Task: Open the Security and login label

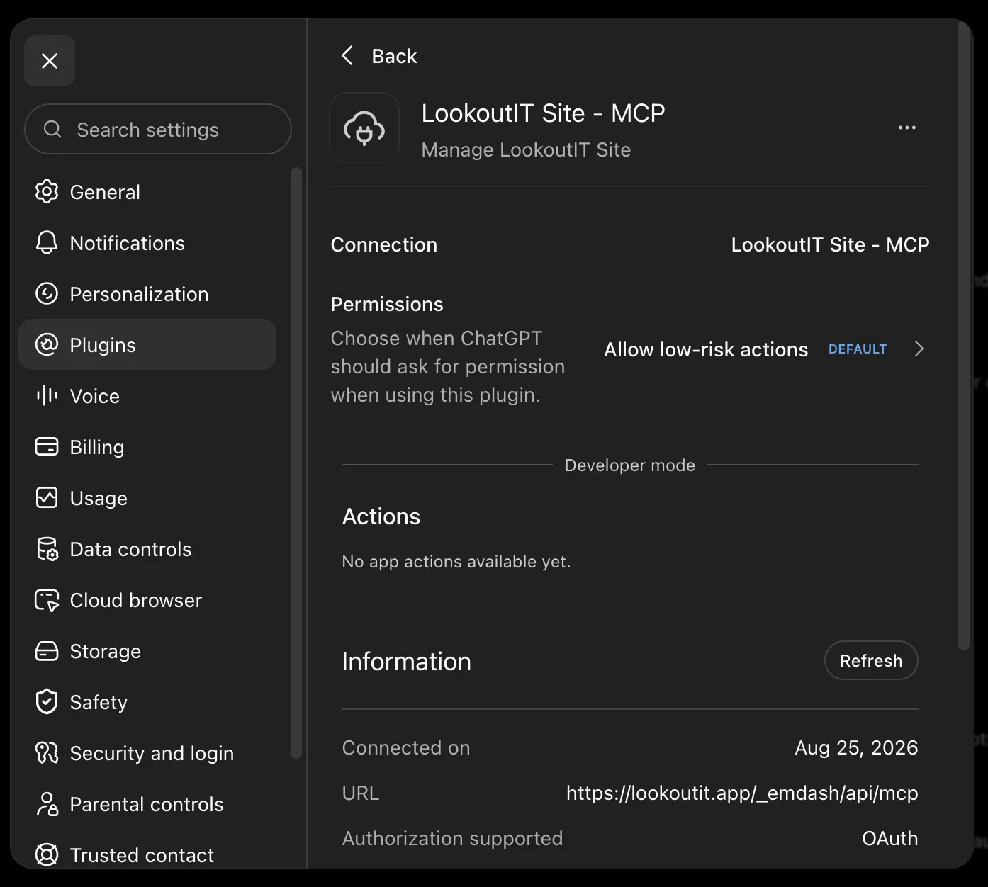Action: click(x=152, y=754)
